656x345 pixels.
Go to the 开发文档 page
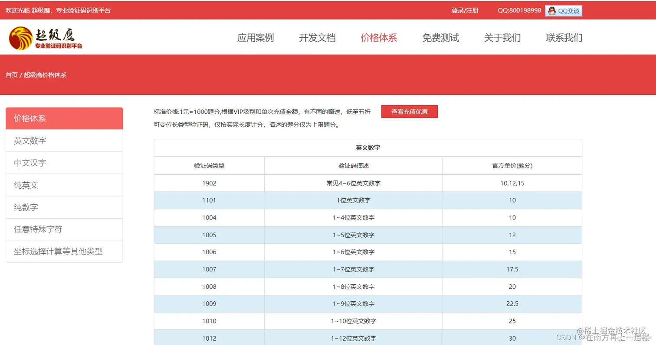[317, 38]
